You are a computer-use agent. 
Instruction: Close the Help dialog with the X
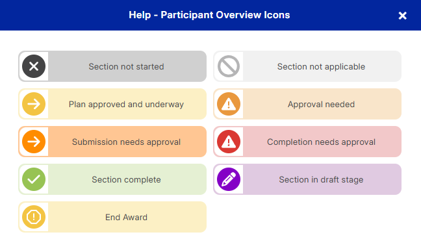(x=402, y=16)
